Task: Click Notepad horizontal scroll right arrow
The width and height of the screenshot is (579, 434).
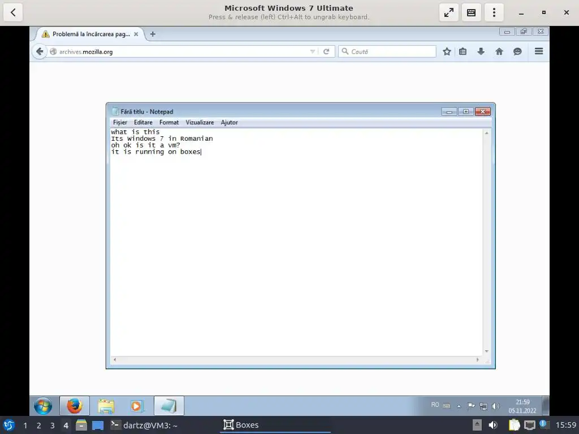Action: (477, 359)
